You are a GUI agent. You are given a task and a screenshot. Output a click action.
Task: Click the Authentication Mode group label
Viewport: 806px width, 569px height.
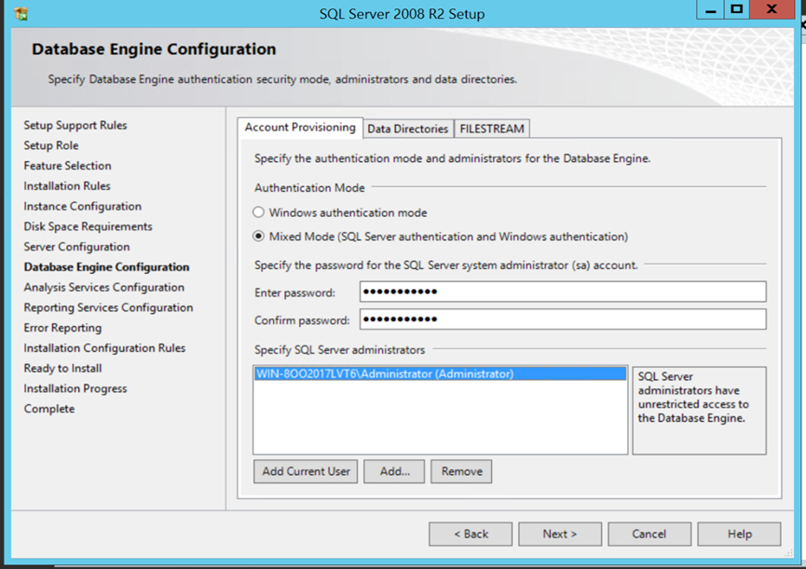coord(309,188)
